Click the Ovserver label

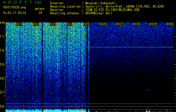(x=57, y=3)
